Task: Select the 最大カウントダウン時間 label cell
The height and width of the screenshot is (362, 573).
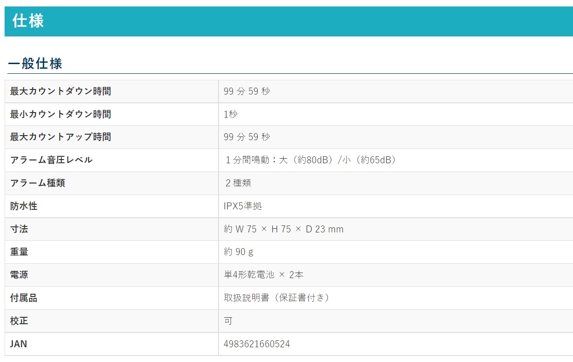Action: (x=112, y=91)
